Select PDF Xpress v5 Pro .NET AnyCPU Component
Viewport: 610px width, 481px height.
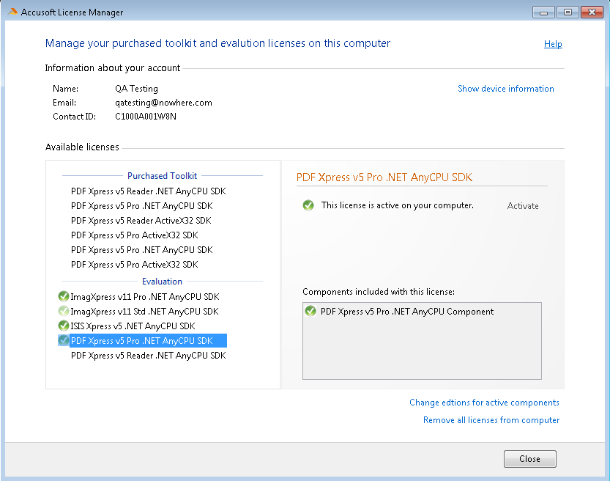click(x=407, y=312)
